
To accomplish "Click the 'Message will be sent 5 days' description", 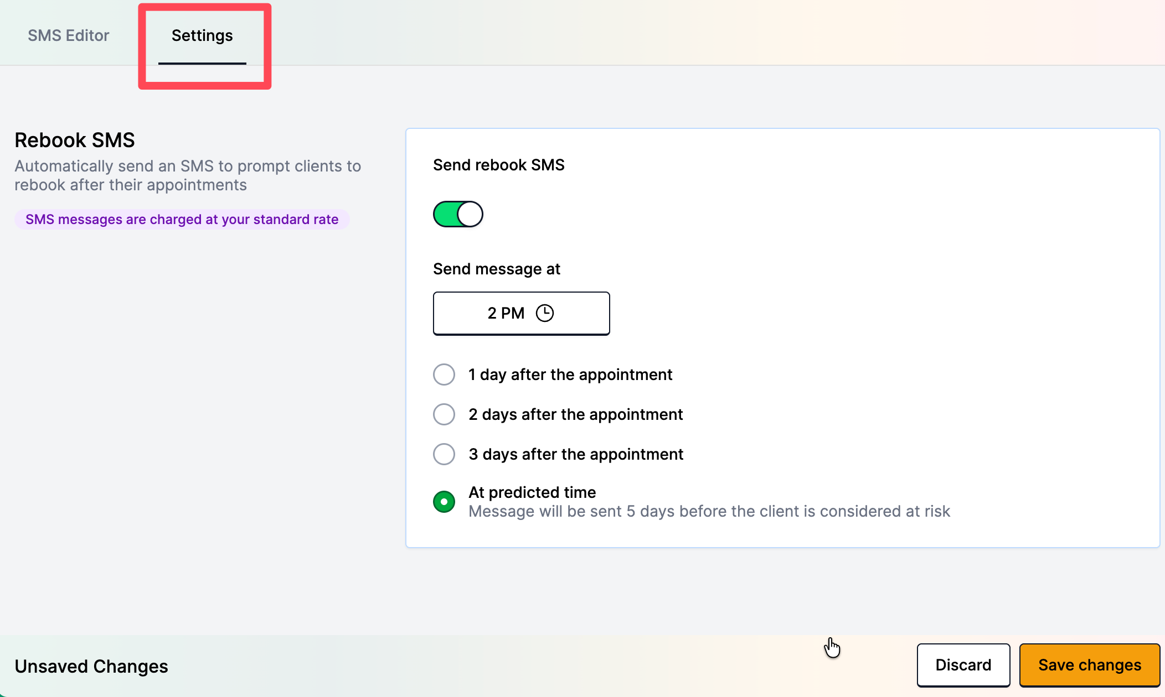I will tap(709, 511).
